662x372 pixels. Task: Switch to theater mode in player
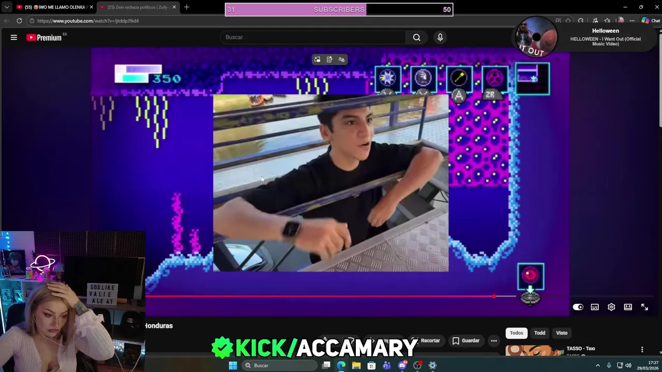[x=628, y=307]
